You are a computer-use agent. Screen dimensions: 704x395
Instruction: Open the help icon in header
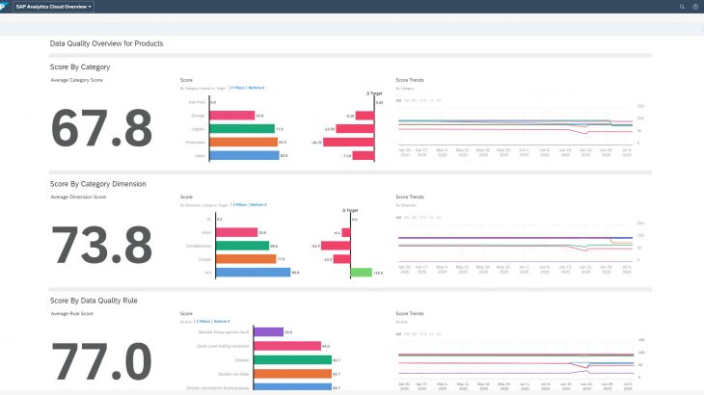click(x=694, y=6)
